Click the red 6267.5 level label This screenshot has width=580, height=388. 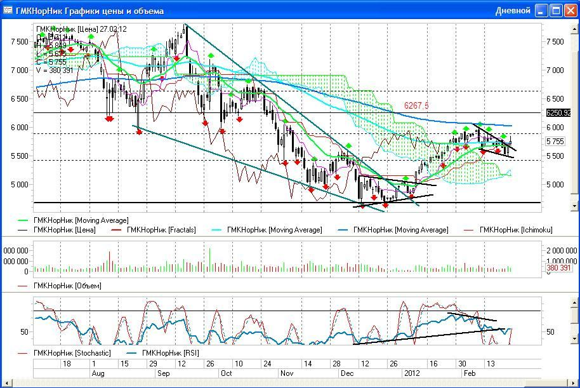click(x=416, y=106)
